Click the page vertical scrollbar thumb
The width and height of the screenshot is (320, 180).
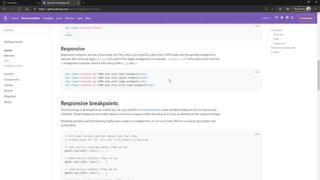click(318, 75)
